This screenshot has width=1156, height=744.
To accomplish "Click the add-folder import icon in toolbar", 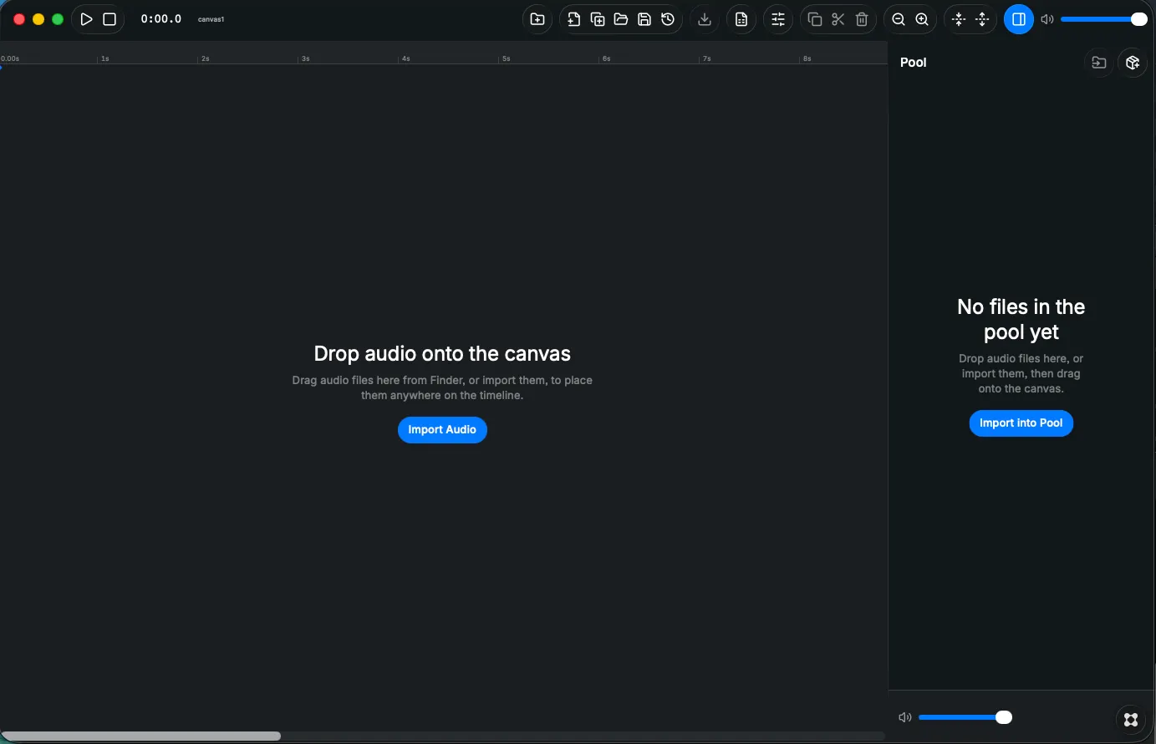I will (537, 19).
